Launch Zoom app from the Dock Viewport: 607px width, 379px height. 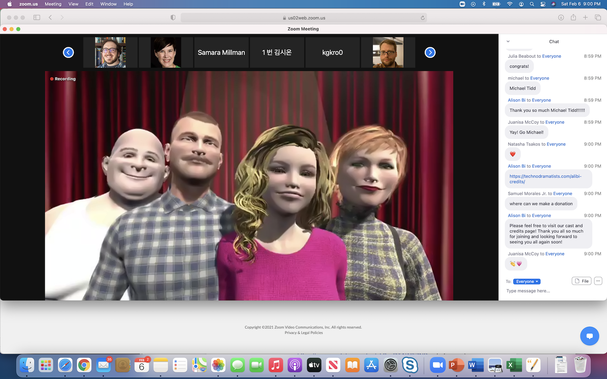point(437,365)
